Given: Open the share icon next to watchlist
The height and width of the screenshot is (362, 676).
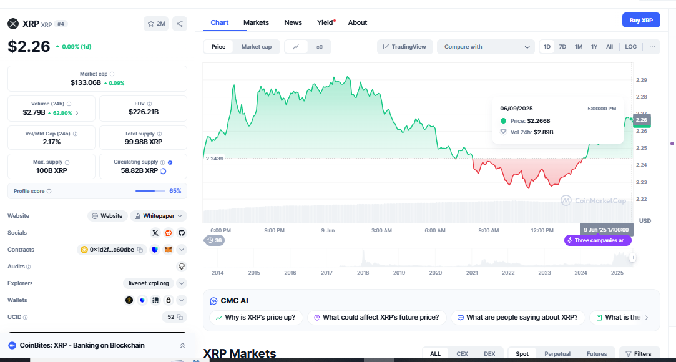Looking at the screenshot, I should click(x=180, y=24).
